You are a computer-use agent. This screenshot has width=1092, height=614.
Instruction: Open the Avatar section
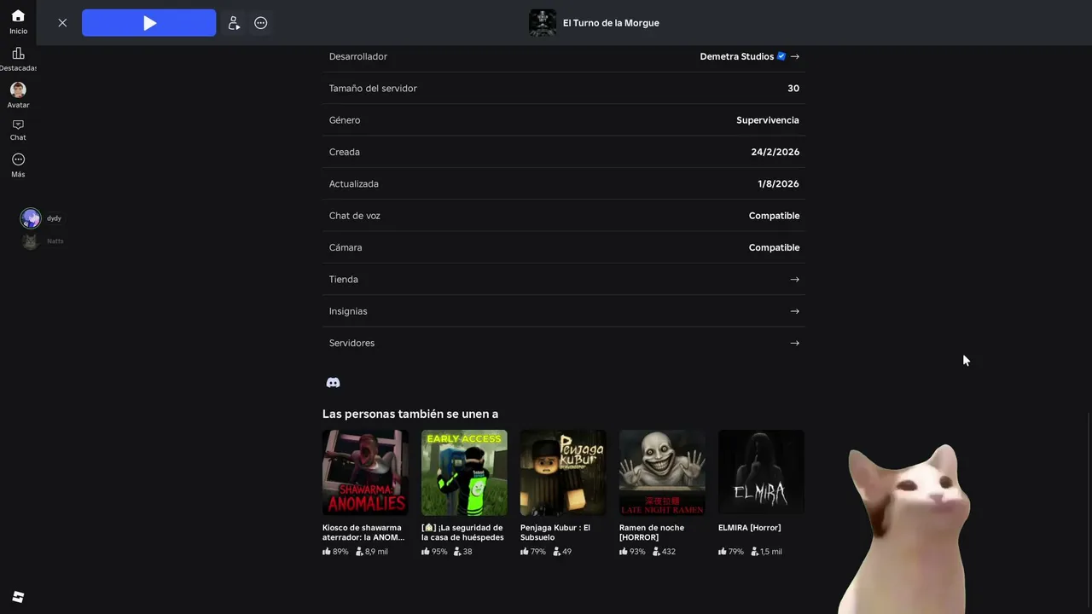click(x=18, y=96)
